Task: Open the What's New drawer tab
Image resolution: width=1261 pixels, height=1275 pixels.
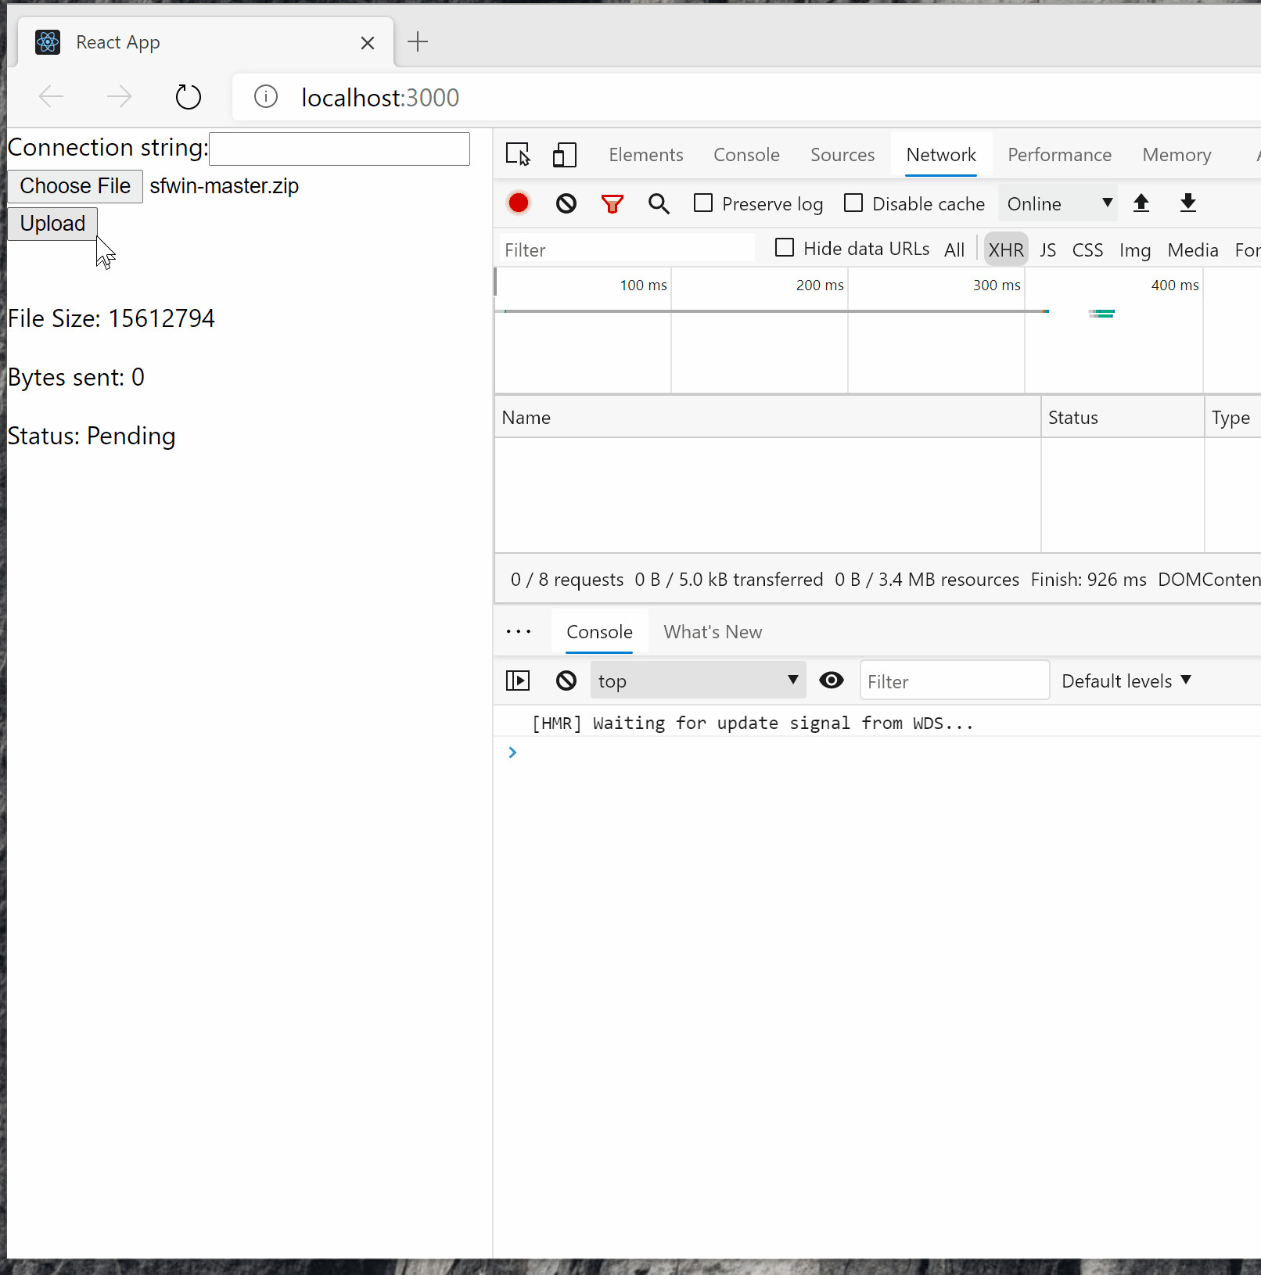Action: tap(712, 631)
